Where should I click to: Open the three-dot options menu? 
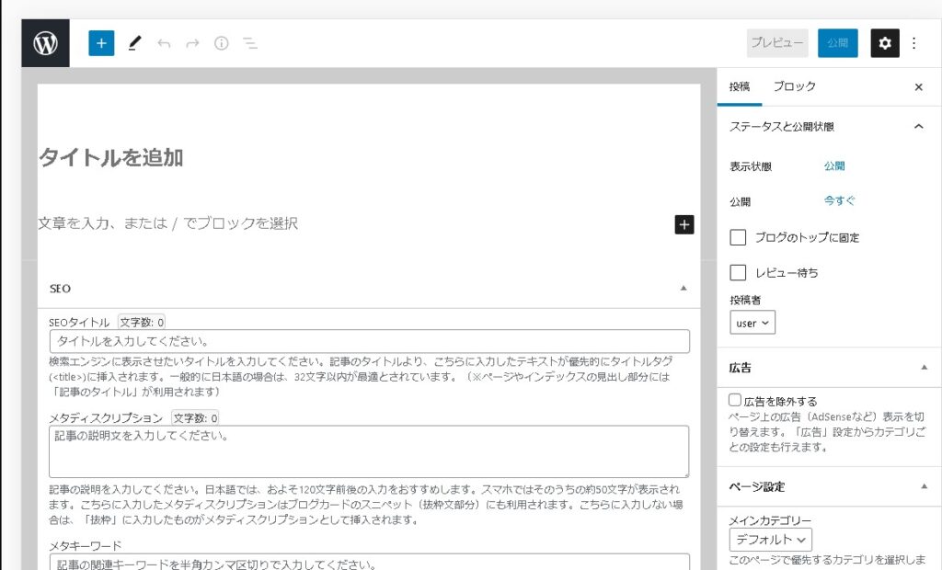tap(913, 43)
